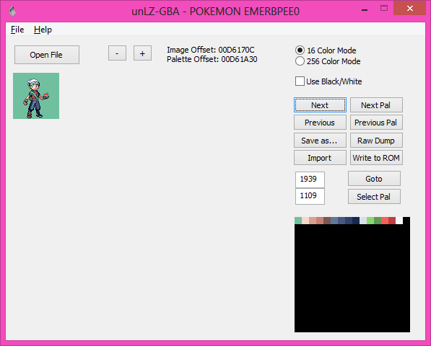Pick the teal green palette swatch
Viewport: 431px width, 346px height.
pyautogui.click(x=298, y=221)
